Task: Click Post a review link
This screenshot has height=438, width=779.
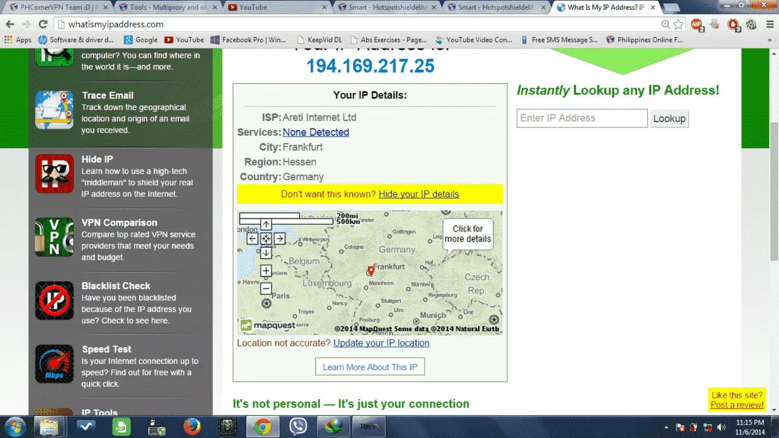Action: [x=736, y=406]
